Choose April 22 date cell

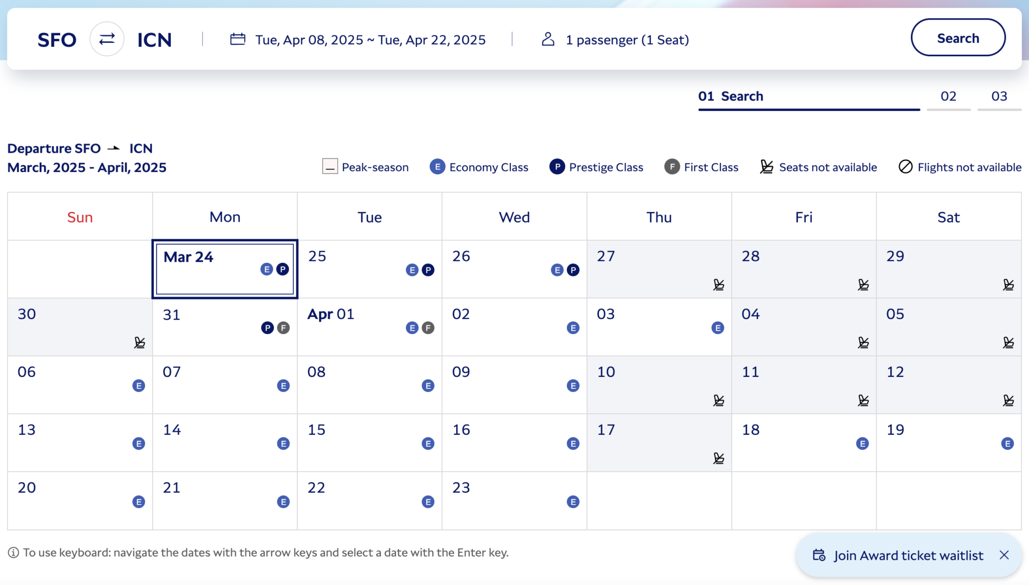point(370,501)
